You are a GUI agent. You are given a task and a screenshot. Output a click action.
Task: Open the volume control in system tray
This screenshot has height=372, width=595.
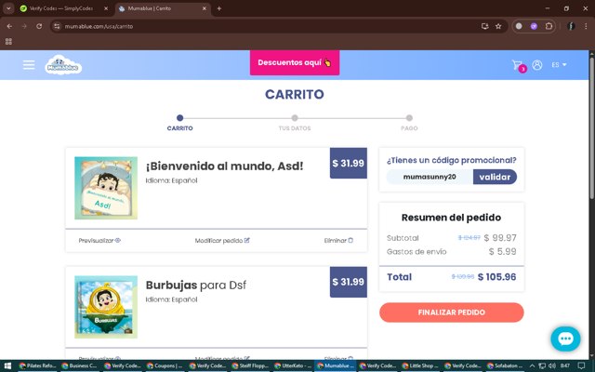point(552,365)
